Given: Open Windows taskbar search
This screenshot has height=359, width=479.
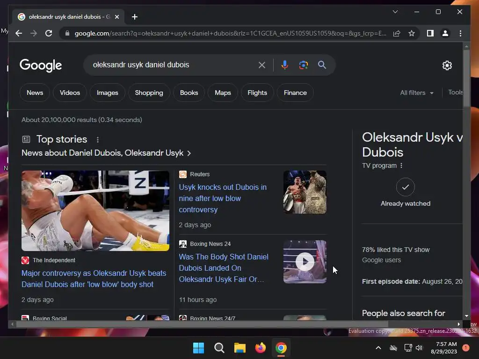Looking at the screenshot, I should tap(219, 348).
